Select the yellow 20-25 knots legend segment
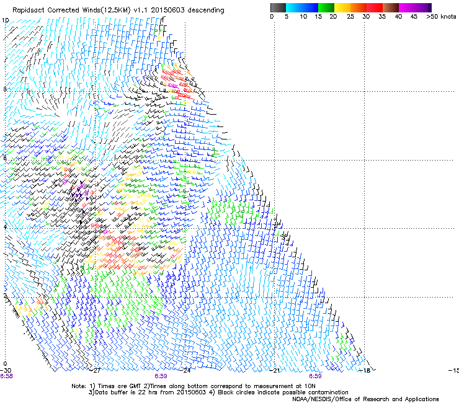Viewport: 459px width, 403px height. coord(342,7)
